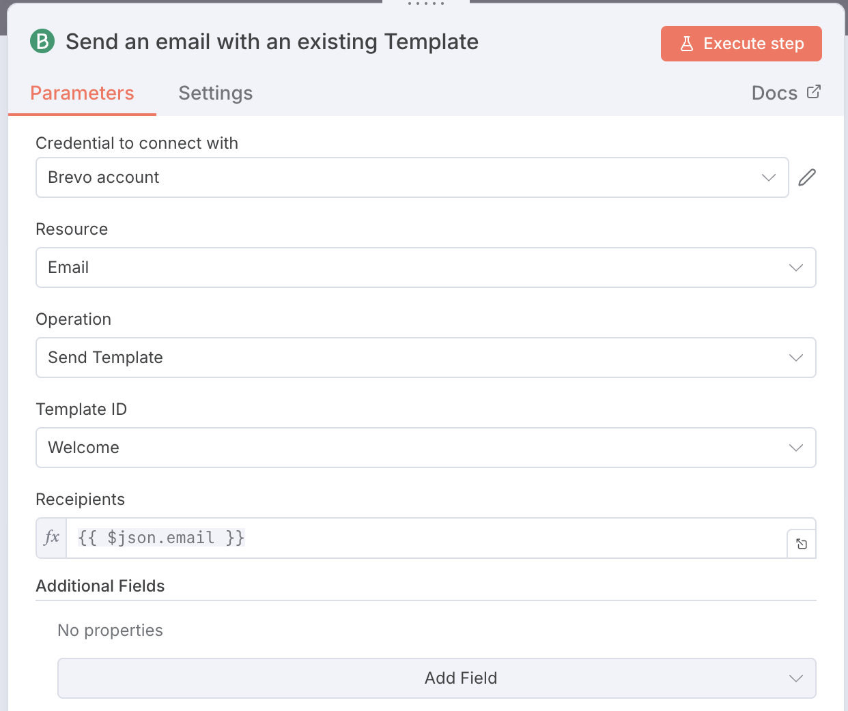Viewport: 848px width, 711px height.
Task: Open the Brevo account credential dropdown
Action: [412, 177]
